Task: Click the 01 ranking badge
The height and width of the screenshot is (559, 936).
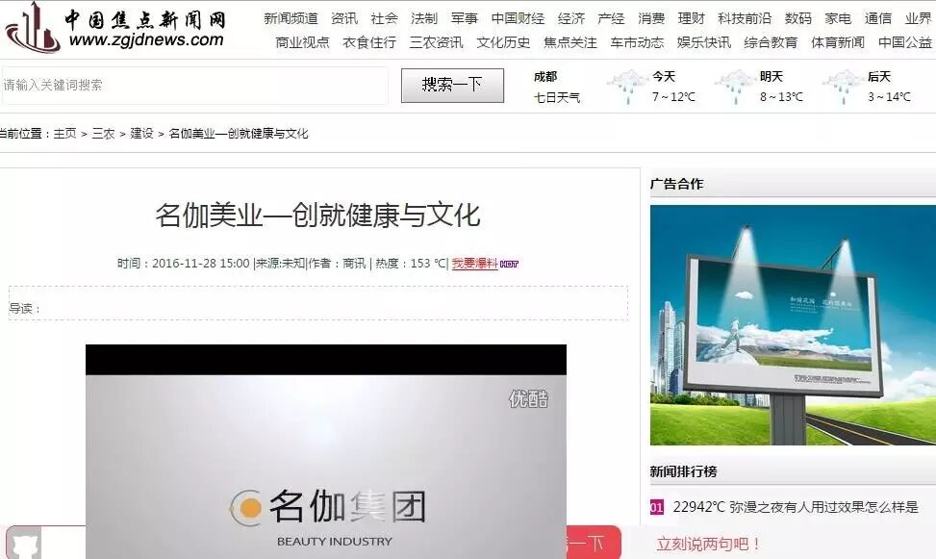Action: click(x=657, y=507)
